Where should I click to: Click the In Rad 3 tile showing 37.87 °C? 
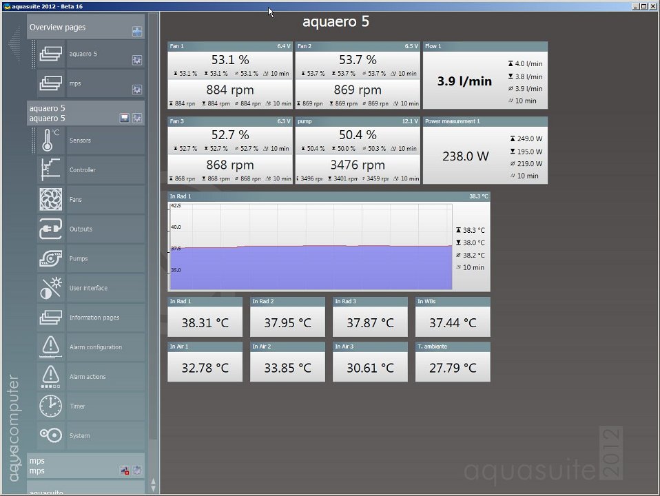pyautogui.click(x=370, y=317)
